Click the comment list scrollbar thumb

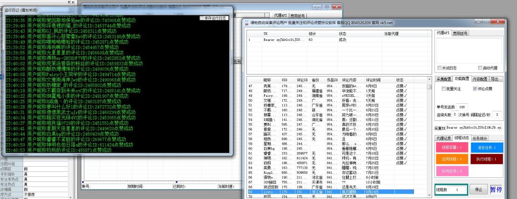(429, 87)
